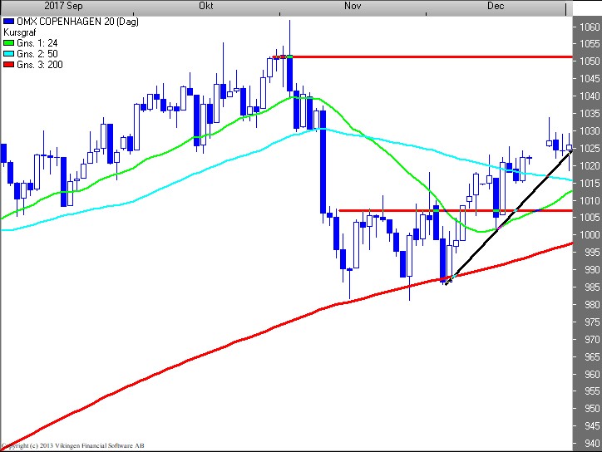The image size is (602, 452).
Task: Select the 1025 price axis label
Action: pos(589,148)
